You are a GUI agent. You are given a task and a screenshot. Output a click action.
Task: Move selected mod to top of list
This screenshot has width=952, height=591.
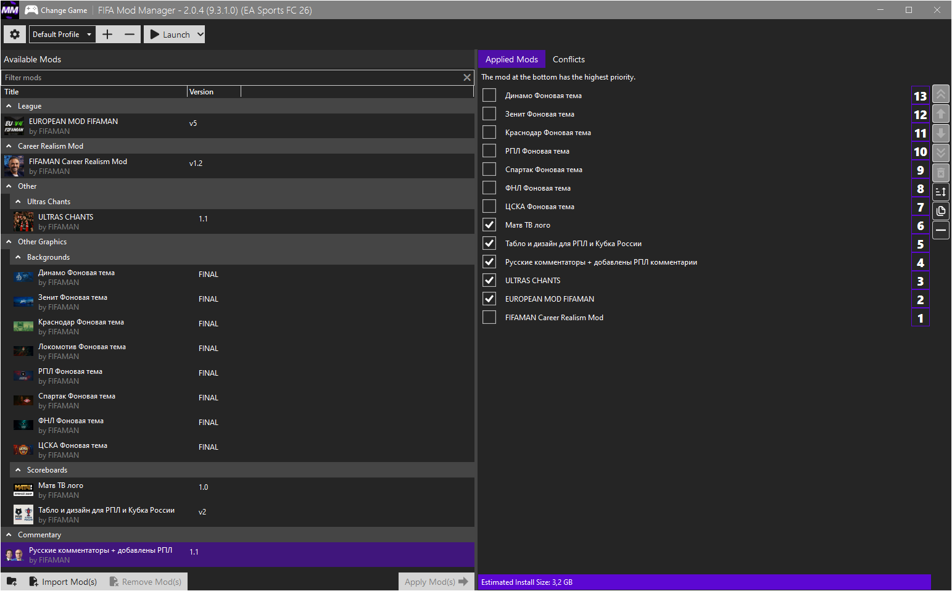(x=940, y=95)
